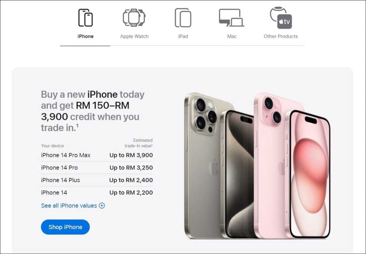Choose the iPad device icon
The width and height of the screenshot is (366, 254).
click(183, 18)
